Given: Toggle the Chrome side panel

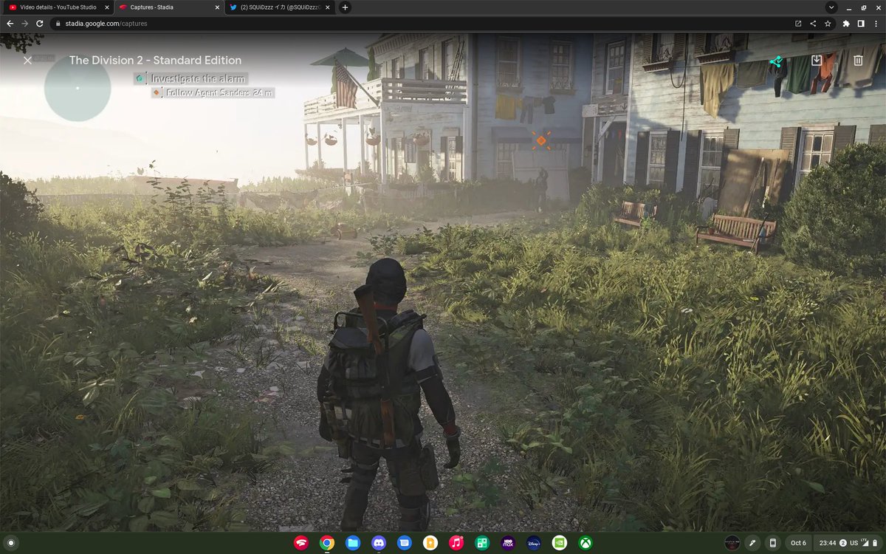Looking at the screenshot, I should pyautogui.click(x=861, y=23).
